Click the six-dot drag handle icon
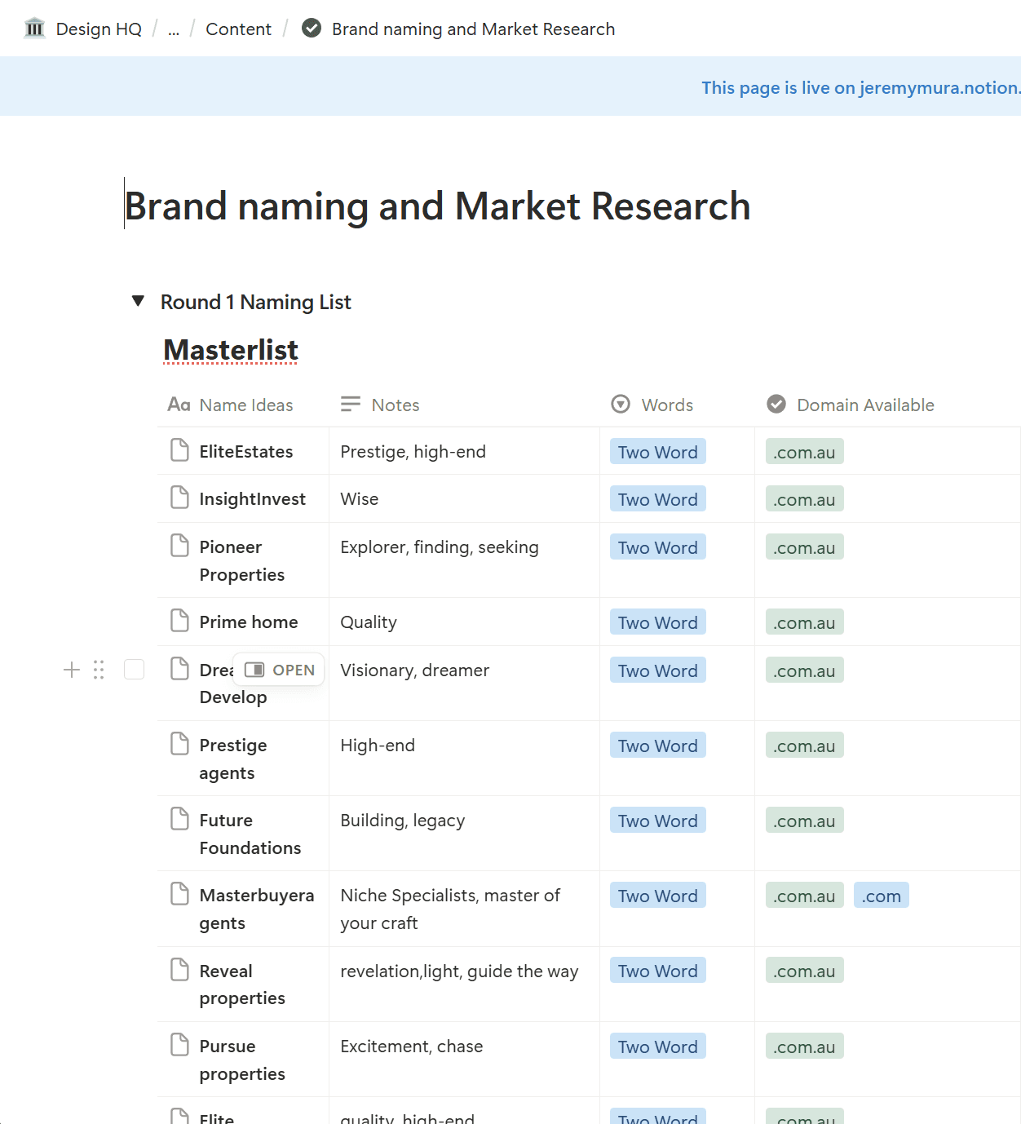This screenshot has height=1124, width=1021. (x=99, y=670)
